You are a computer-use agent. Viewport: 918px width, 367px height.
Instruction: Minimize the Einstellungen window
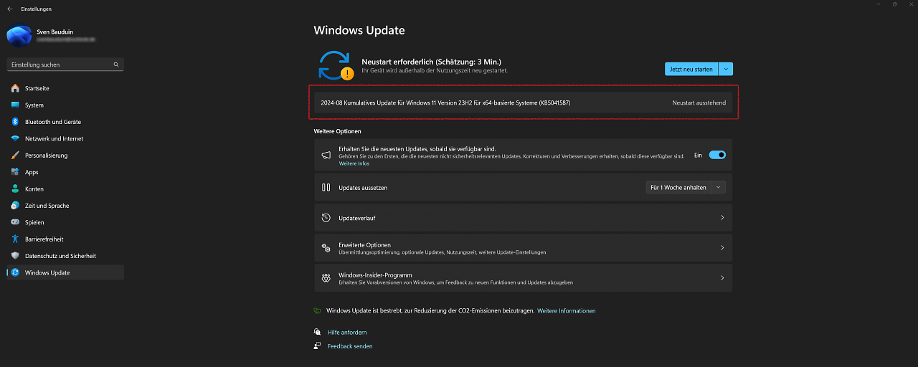[x=879, y=4]
